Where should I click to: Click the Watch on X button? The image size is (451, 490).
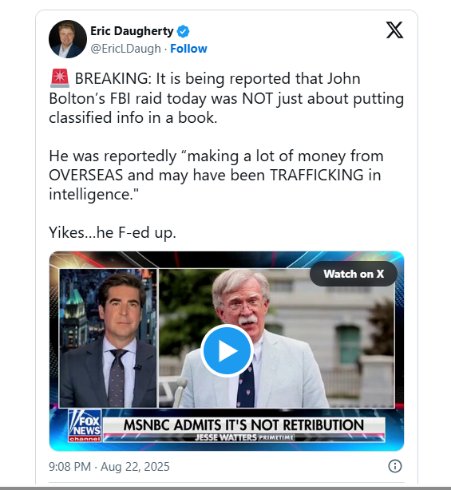354,274
